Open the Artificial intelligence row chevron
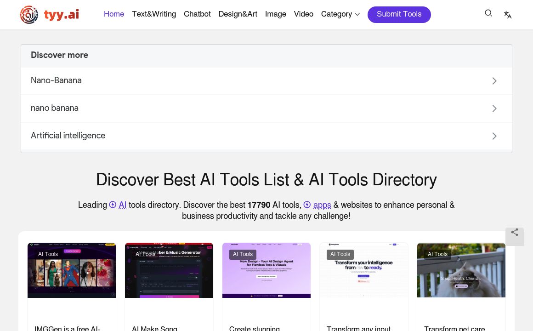 click(x=494, y=136)
